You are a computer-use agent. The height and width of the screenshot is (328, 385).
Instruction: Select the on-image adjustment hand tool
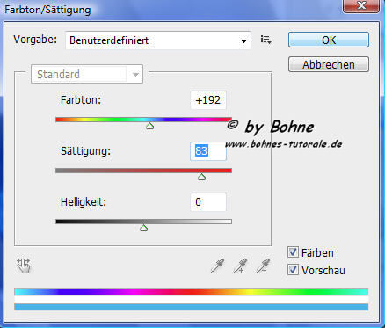click(x=24, y=266)
